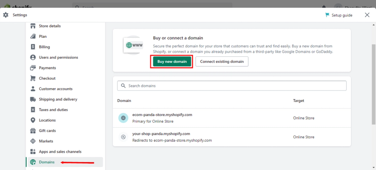Click the Target column header

(298, 101)
